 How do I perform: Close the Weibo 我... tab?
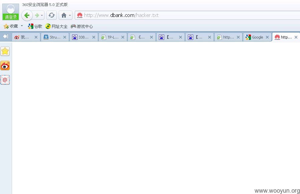click(36, 37)
